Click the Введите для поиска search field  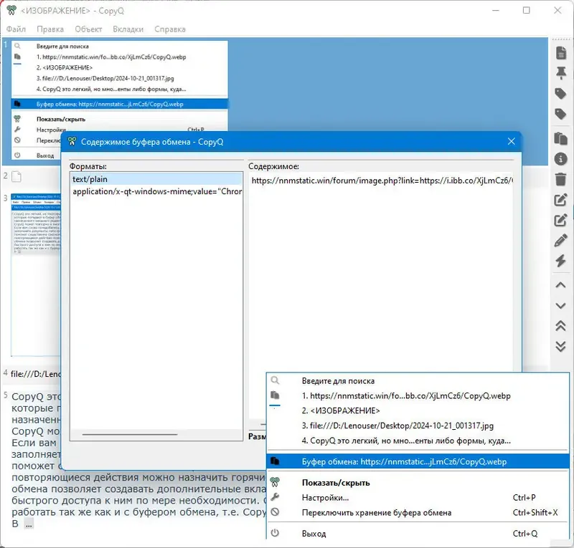coord(418,380)
